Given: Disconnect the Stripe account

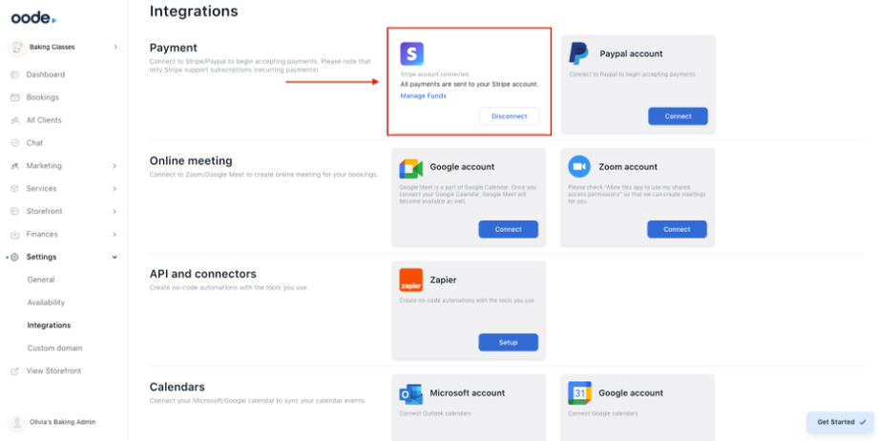Looking at the screenshot, I should (509, 116).
